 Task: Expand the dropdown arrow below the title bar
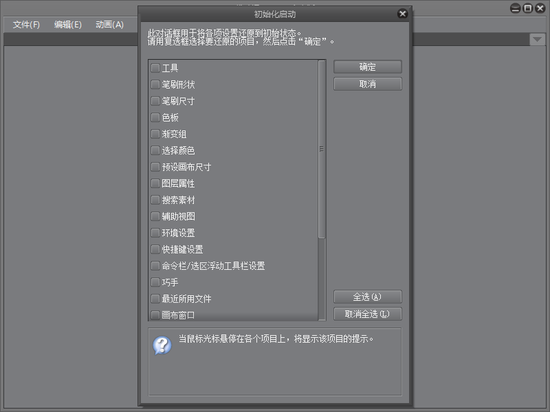tap(537, 40)
